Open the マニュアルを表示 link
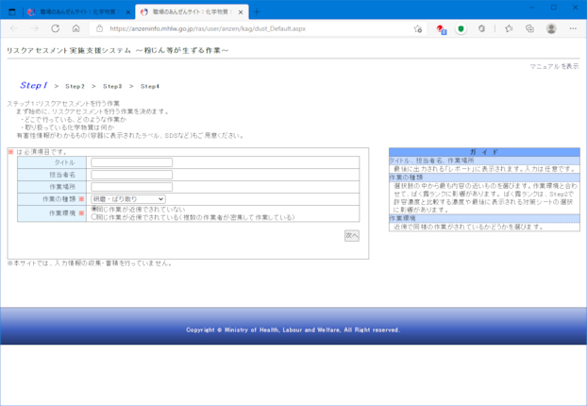Image resolution: width=587 pixels, height=406 pixels. (x=554, y=66)
